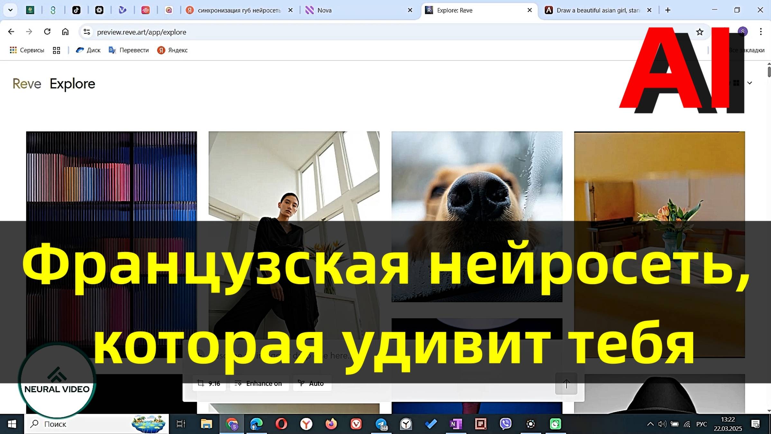Click the page vertical scrollbar thumb
Screen dimensions: 771x434
[769, 71]
